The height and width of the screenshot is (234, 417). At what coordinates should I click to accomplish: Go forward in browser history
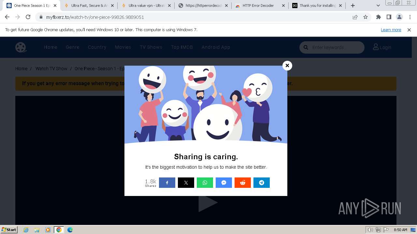(x=18, y=17)
